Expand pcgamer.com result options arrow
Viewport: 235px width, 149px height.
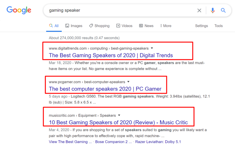[x=128, y=82]
